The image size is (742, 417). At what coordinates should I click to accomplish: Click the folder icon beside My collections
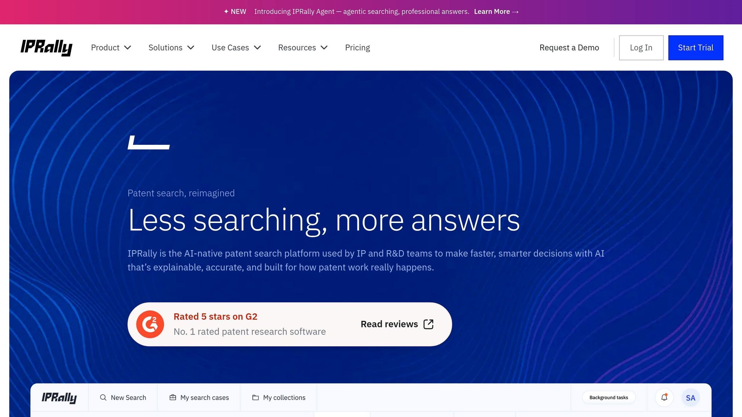(255, 397)
